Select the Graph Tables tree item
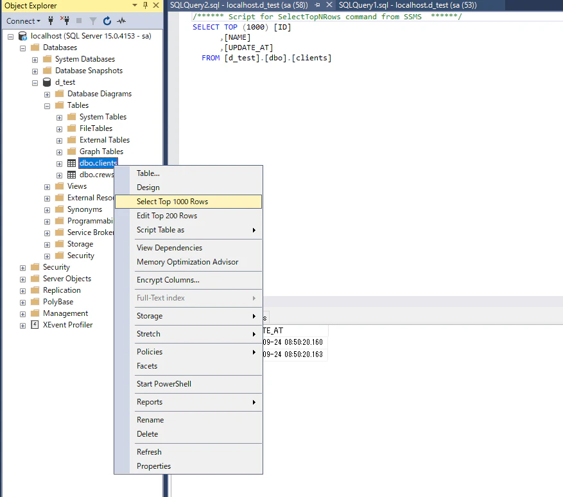 tap(101, 152)
